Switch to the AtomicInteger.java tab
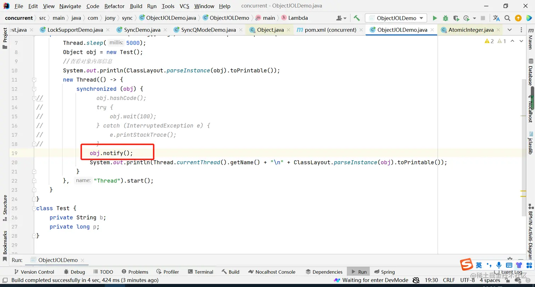Viewport: 535px width, 287px height. pos(471,30)
